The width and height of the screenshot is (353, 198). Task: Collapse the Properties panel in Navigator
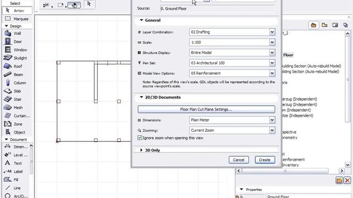click(x=242, y=189)
